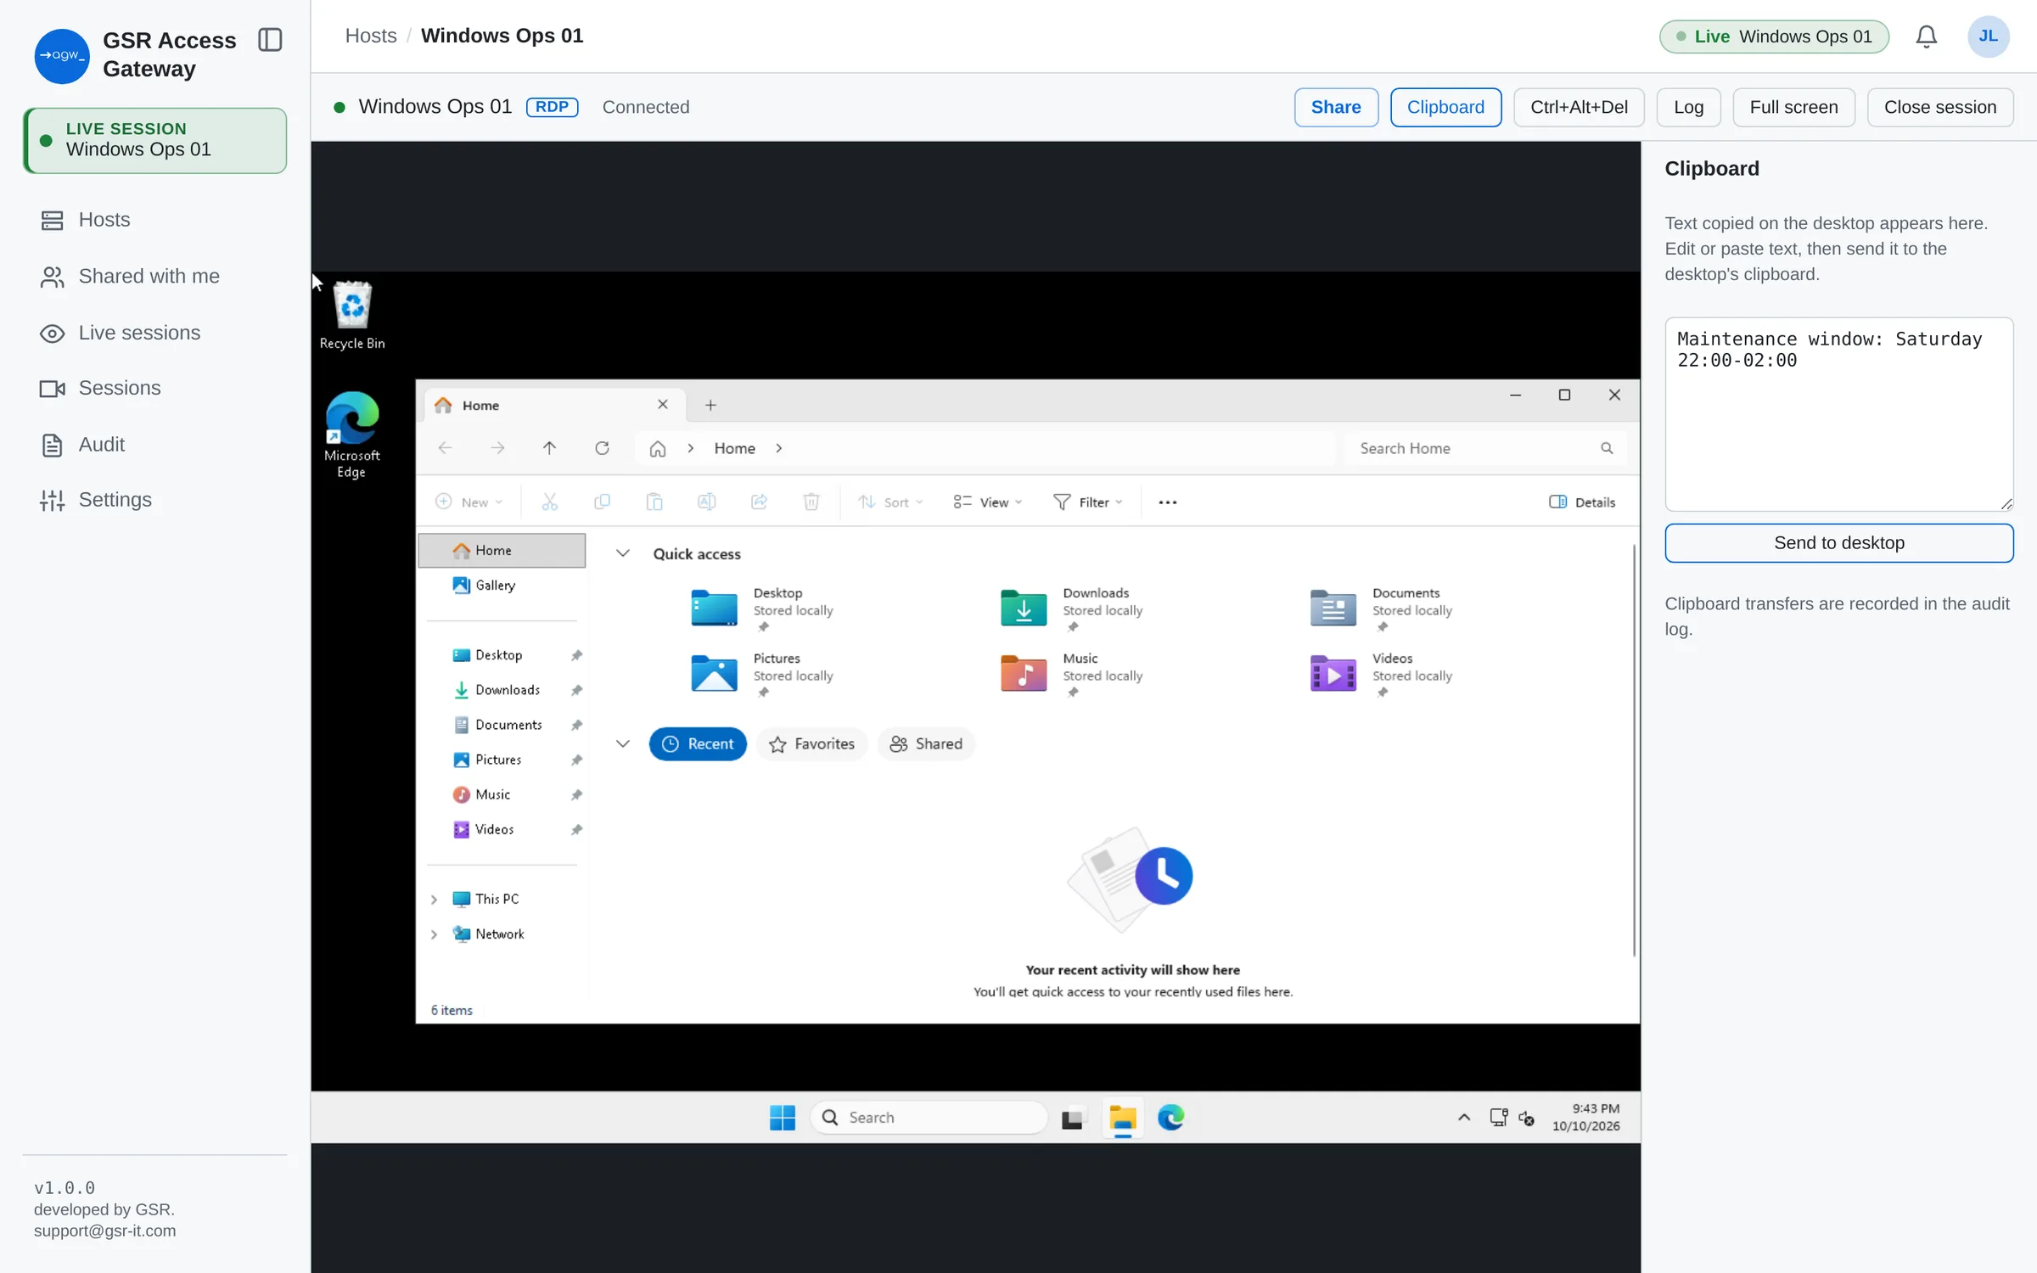Click Send to desktop button

point(1838,543)
